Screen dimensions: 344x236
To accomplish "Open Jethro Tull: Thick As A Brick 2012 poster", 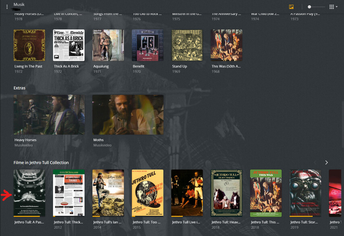I will 68,193.
